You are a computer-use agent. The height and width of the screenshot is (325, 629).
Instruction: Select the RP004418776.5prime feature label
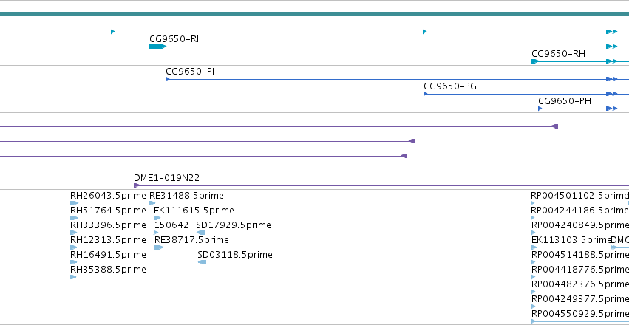point(579,270)
